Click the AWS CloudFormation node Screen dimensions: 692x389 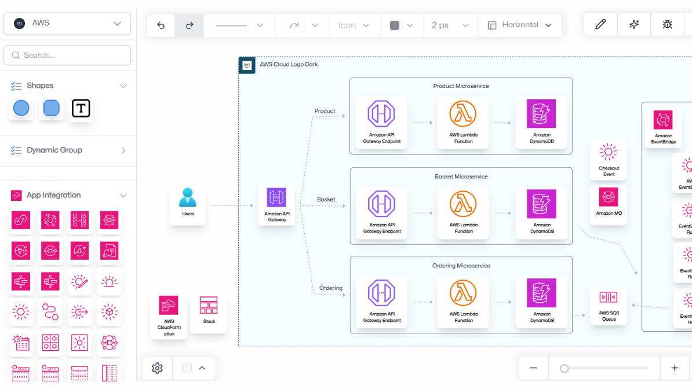pyautogui.click(x=169, y=317)
